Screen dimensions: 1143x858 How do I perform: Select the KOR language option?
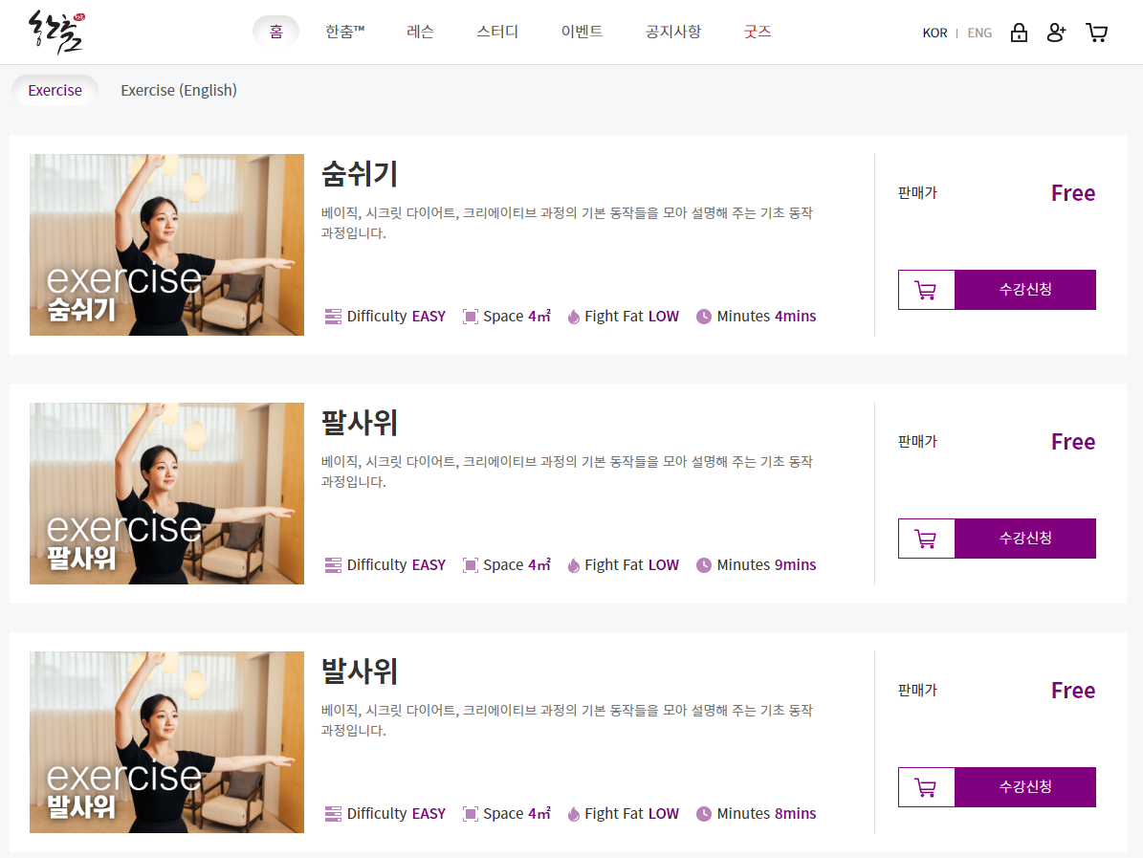[934, 33]
